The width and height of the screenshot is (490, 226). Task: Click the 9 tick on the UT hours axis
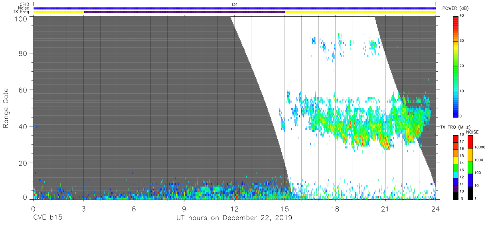184,208
